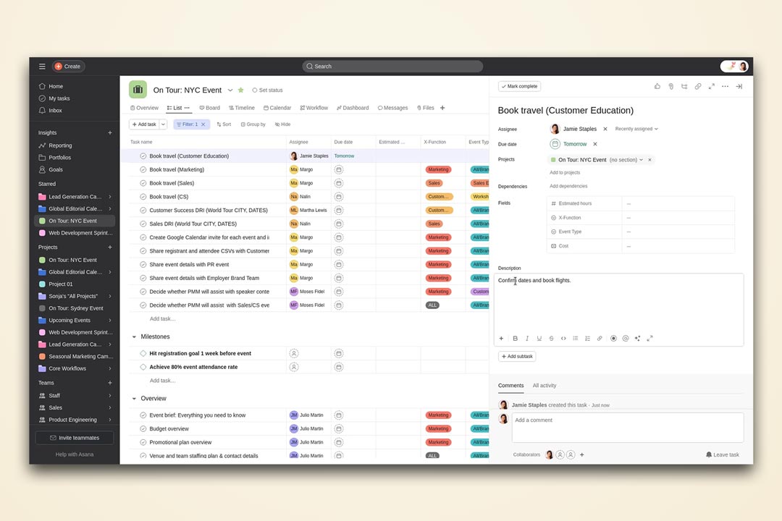Click the Add a comment field

point(627,427)
